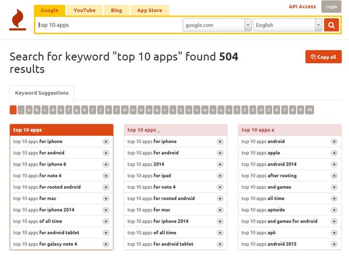Click the Copy all button
The height and width of the screenshot is (256, 349).
[x=323, y=57]
